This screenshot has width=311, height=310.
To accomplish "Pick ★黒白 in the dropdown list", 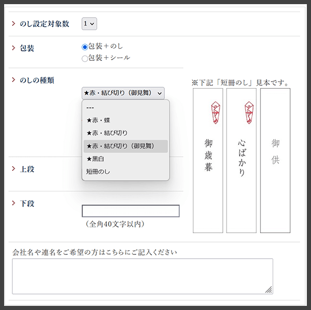I will coord(95,158).
